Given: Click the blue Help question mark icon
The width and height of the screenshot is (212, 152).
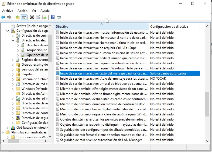Looking at the screenshot, I should [x=53, y=17].
